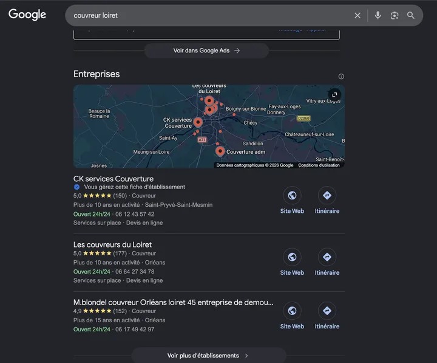Screen dimensions: 437x363
Task: Open search by image camera icon
Action: 395,15
